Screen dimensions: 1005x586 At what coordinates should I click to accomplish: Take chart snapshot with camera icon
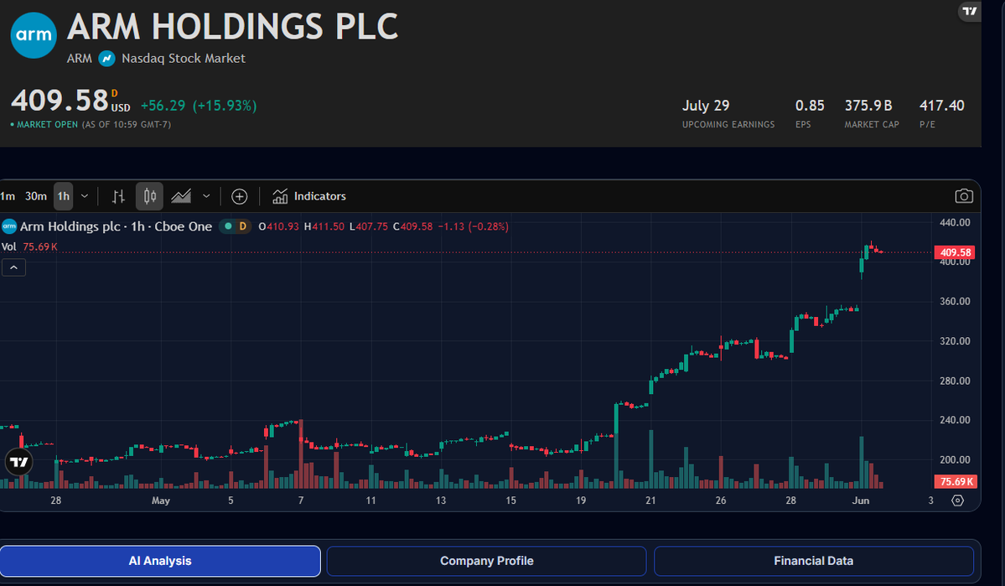(x=963, y=196)
